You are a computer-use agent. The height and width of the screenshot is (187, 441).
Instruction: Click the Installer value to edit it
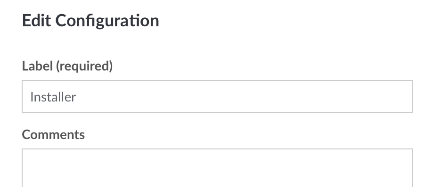pos(53,97)
